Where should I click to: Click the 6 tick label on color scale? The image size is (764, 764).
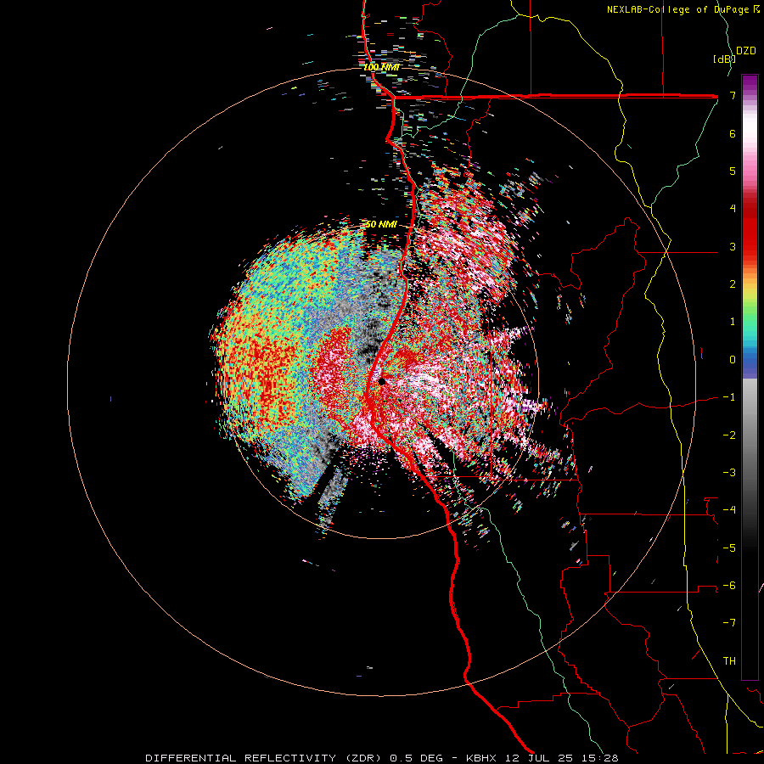coord(733,133)
